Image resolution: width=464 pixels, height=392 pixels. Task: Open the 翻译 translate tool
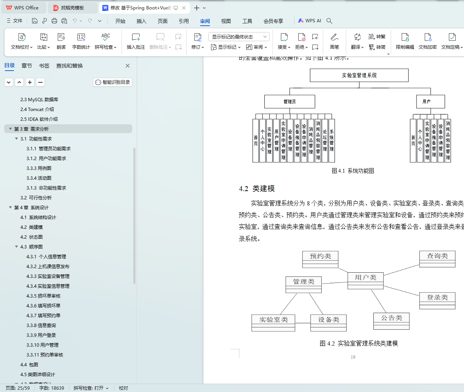pos(357,42)
